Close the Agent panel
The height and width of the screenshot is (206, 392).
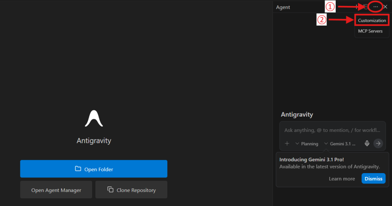[x=385, y=7]
